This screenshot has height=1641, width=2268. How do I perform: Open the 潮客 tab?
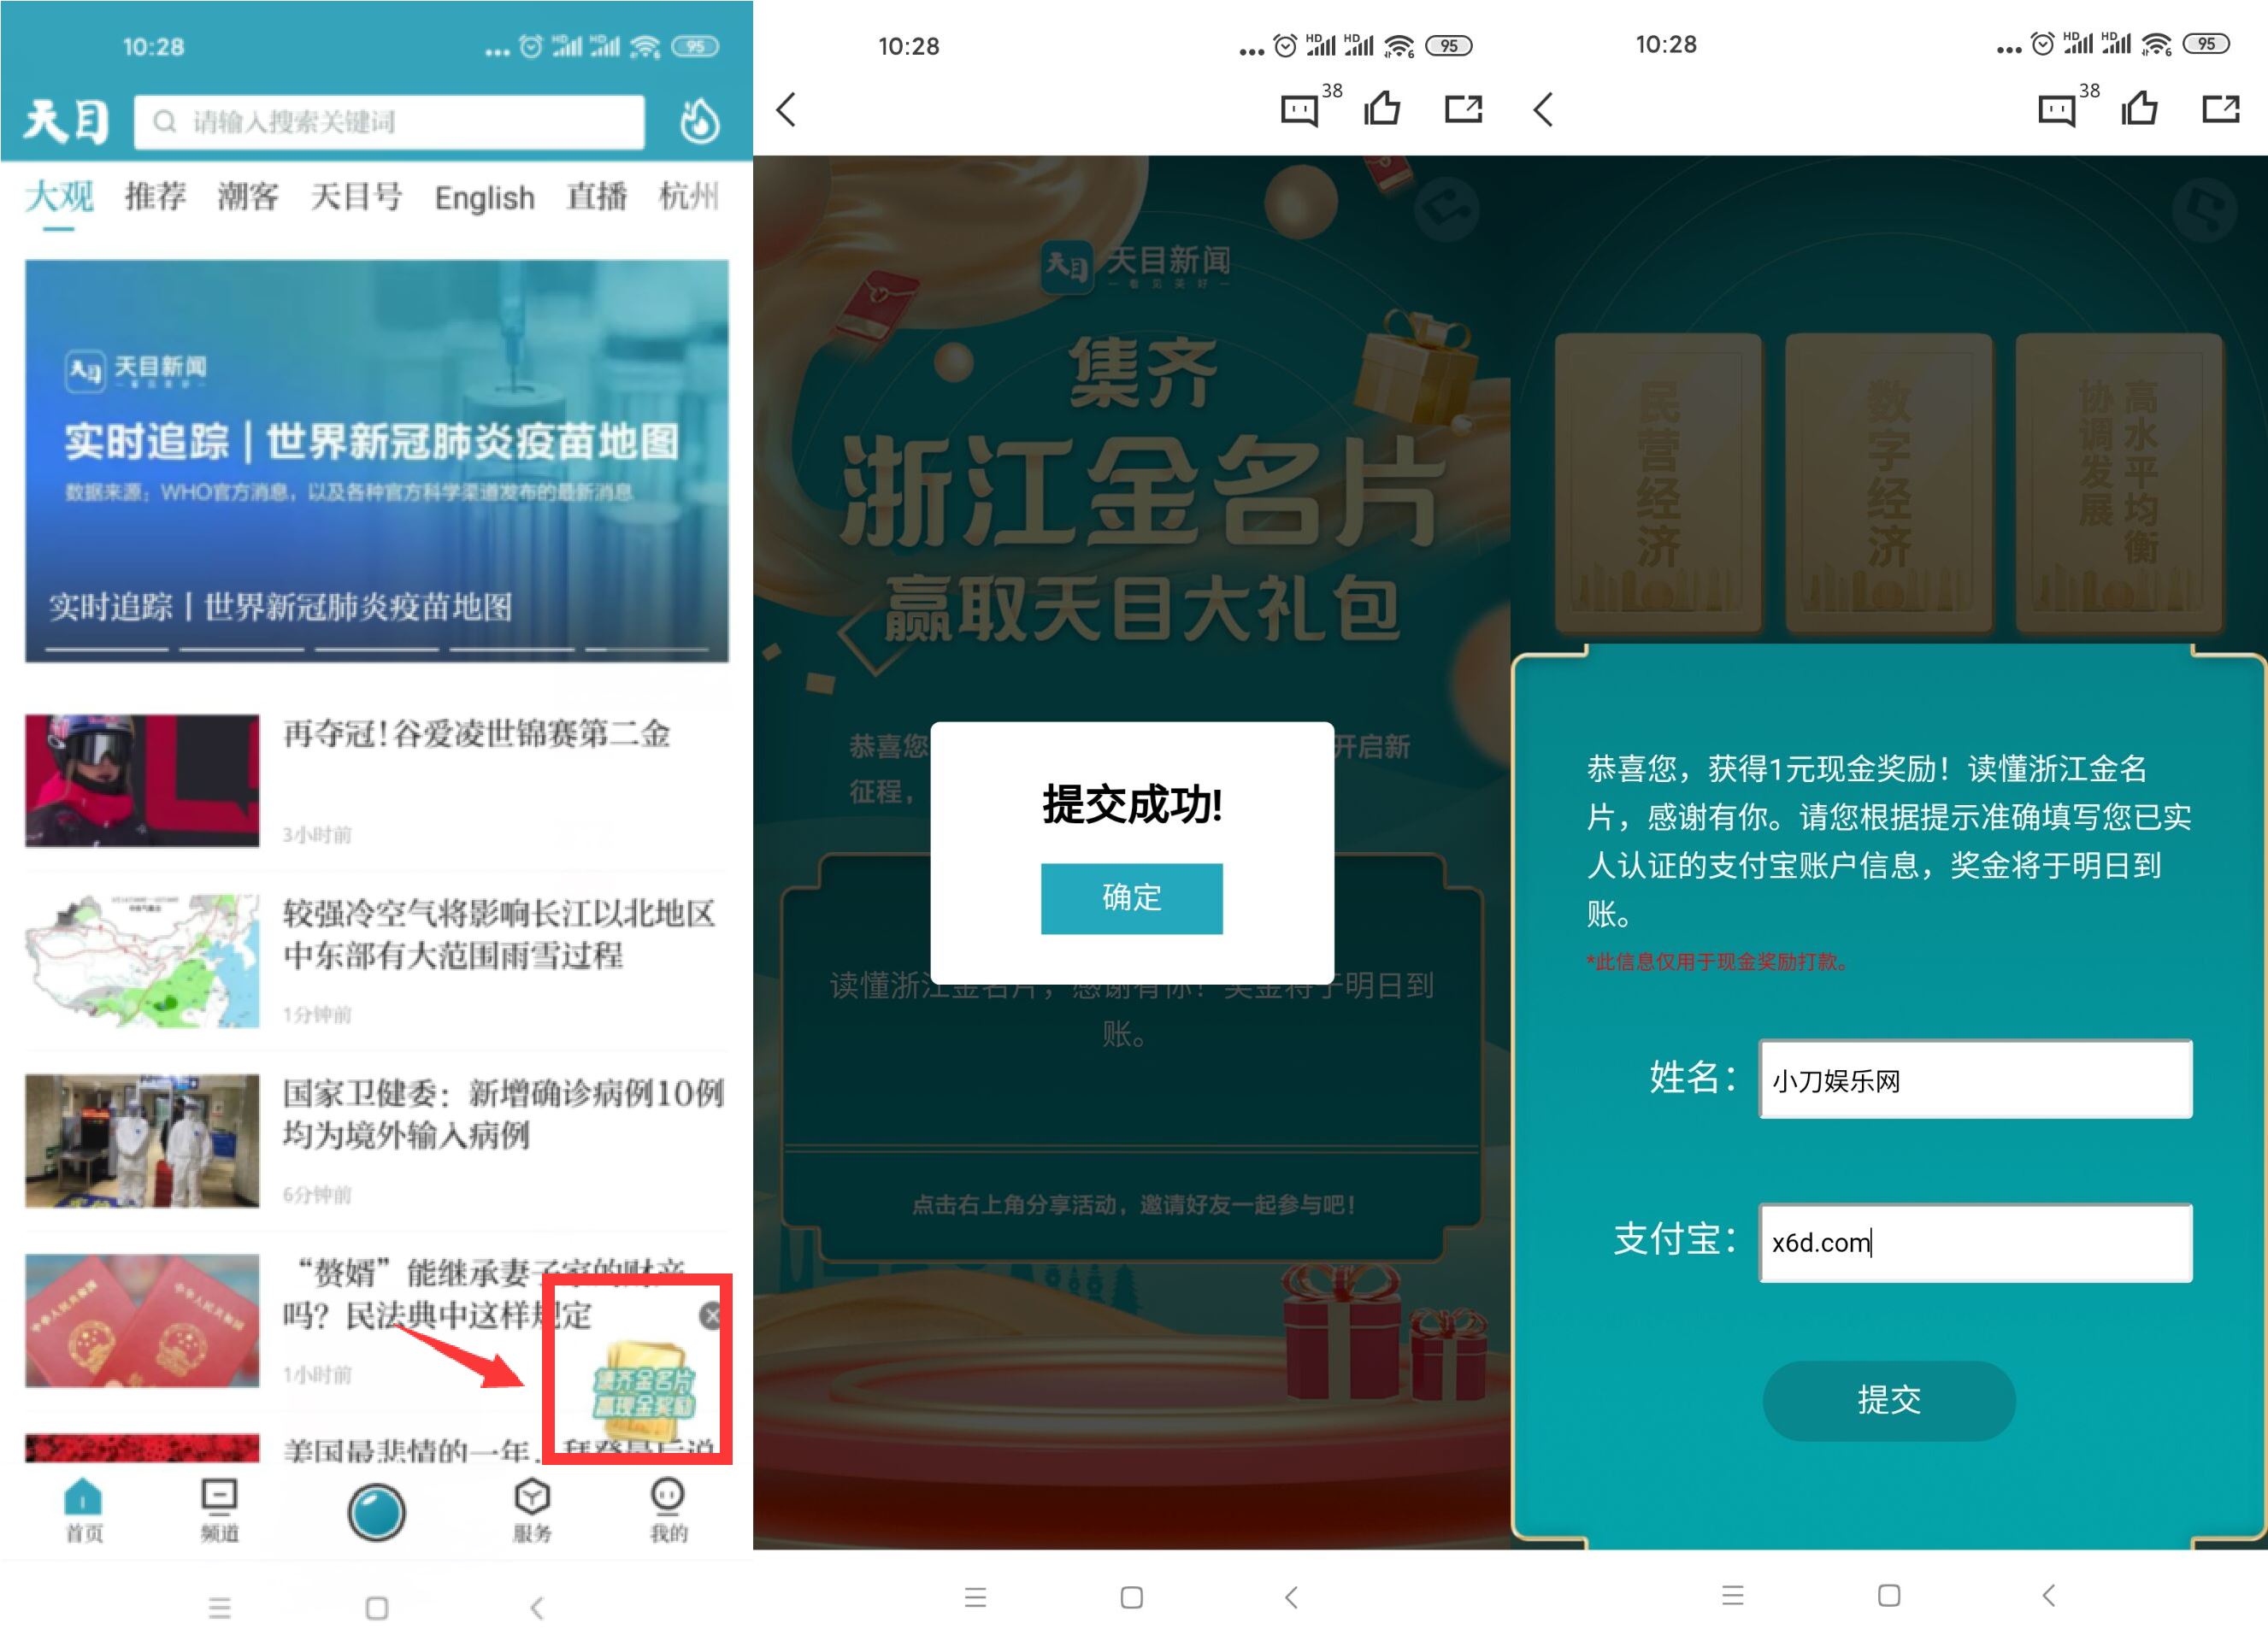click(248, 197)
